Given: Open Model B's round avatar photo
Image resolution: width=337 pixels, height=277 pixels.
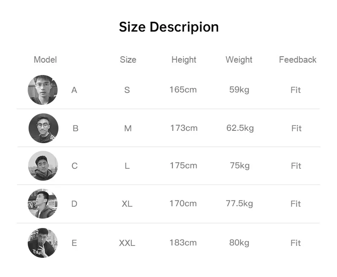Looking at the screenshot, I should coord(44,128).
